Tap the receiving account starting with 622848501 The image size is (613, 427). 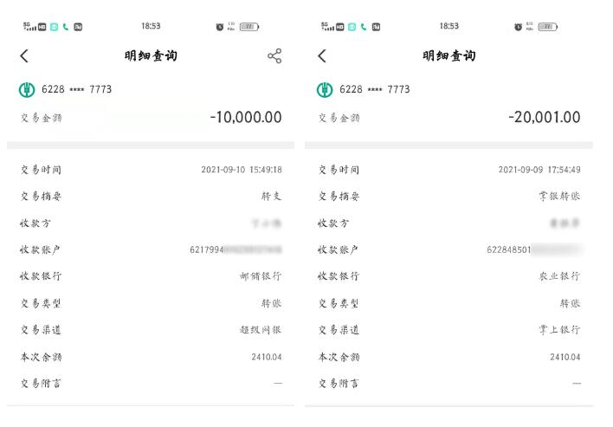[534, 250]
